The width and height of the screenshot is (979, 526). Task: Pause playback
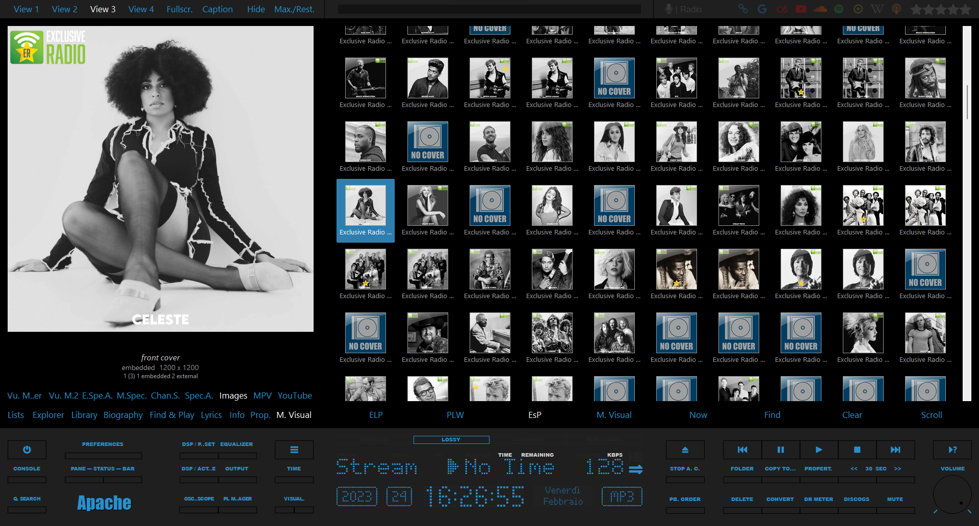781,450
